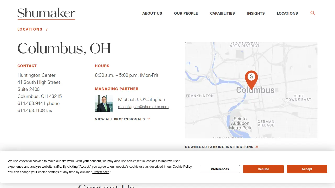Viewport: 335px width, 188px height.
Task: Click the Shumaker logo
Action: 46,14
